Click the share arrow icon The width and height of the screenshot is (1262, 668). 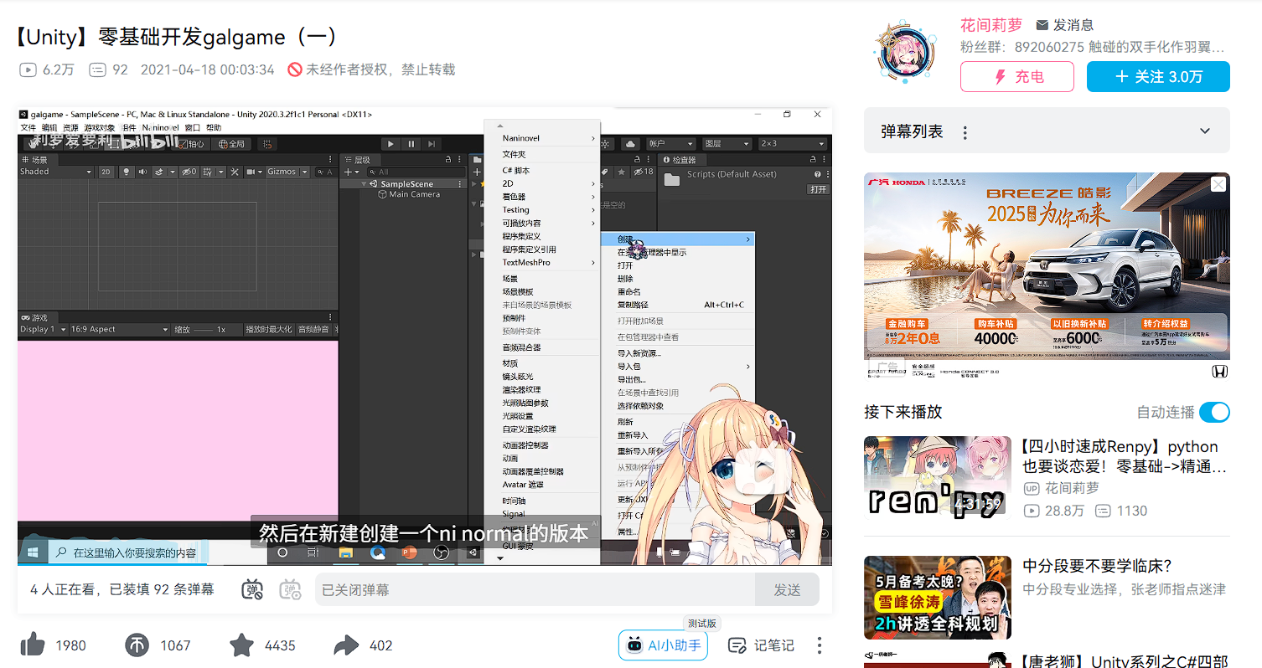click(x=346, y=645)
